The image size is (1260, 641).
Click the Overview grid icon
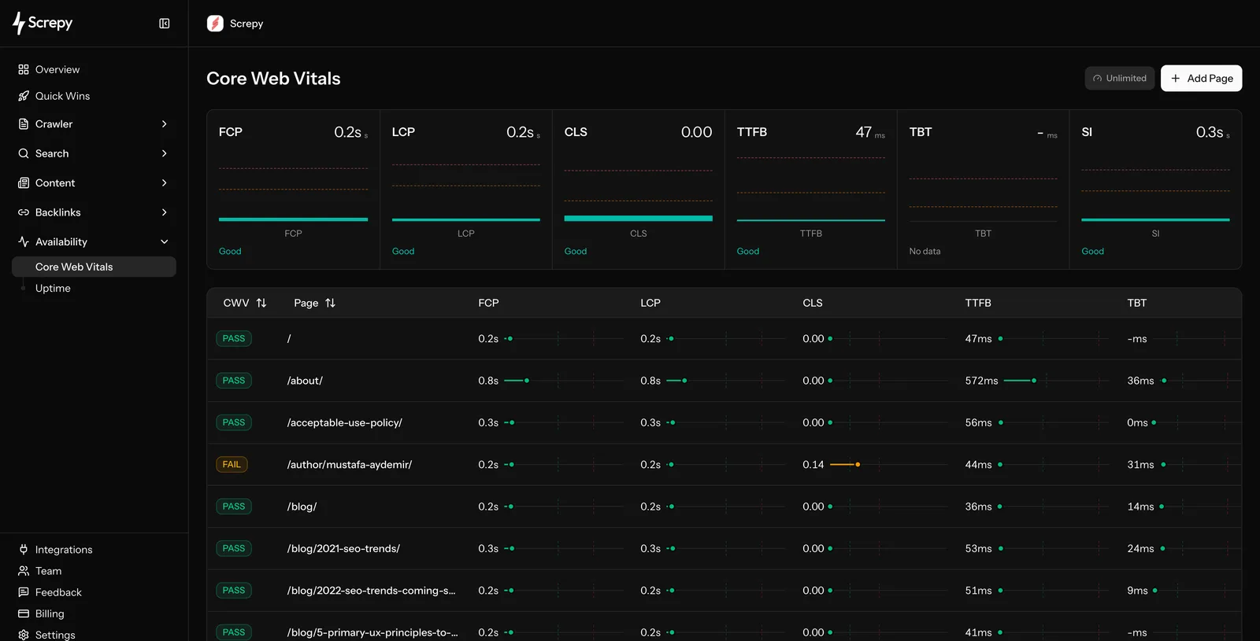pyautogui.click(x=24, y=69)
